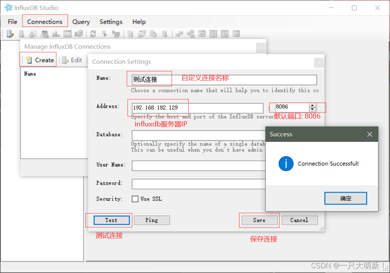390x273 pixels.
Task: Click the new database (sparkle cylinder) icon
Action: [x=130, y=34]
